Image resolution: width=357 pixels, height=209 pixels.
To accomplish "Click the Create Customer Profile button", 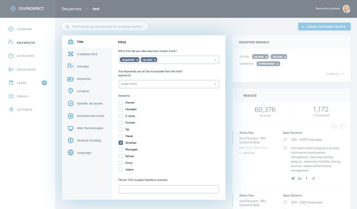I will (x=324, y=27).
